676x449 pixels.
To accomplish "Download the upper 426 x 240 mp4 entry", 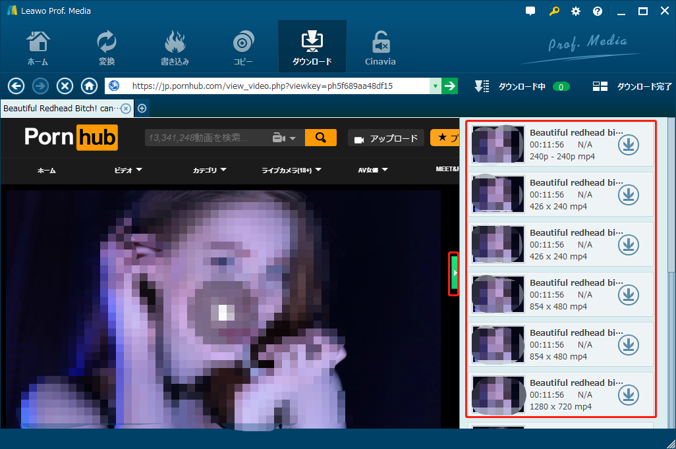I will tap(628, 195).
